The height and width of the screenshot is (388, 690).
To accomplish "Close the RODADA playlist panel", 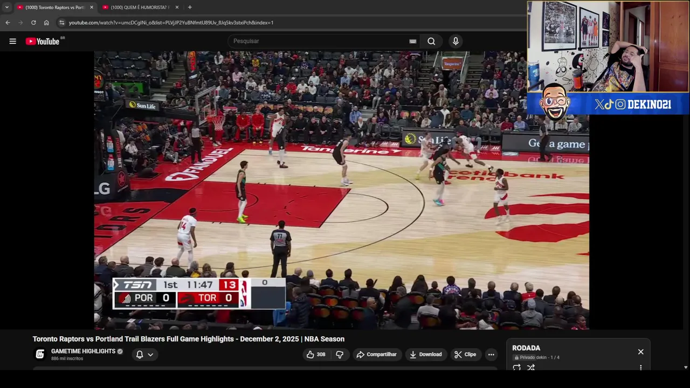I will [640, 352].
